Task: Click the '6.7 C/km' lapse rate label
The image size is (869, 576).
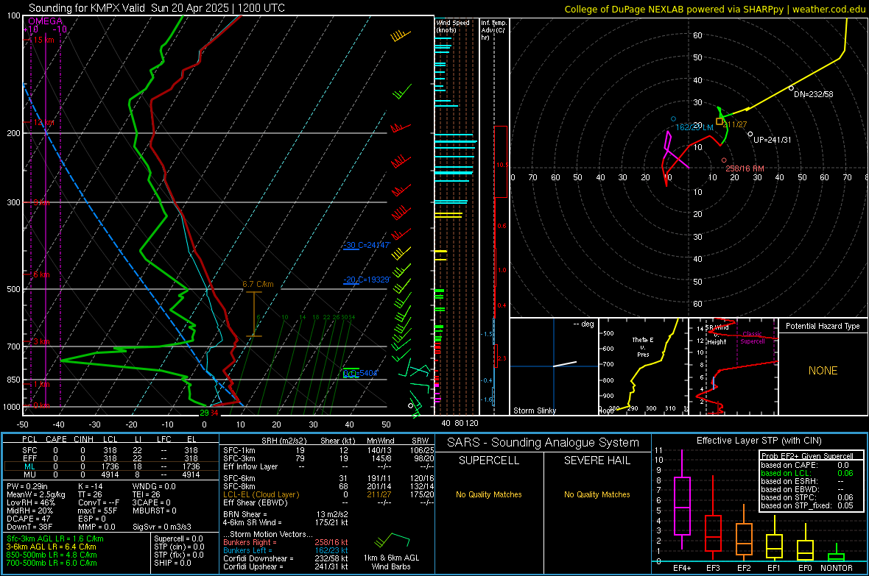Action: point(258,284)
